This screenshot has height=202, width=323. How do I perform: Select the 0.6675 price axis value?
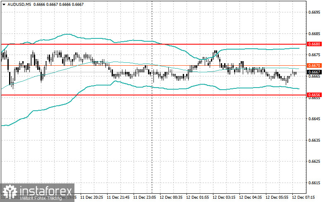[x=314, y=55]
